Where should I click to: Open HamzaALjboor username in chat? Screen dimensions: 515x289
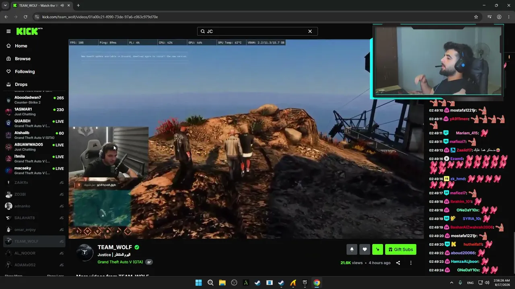click(464, 262)
